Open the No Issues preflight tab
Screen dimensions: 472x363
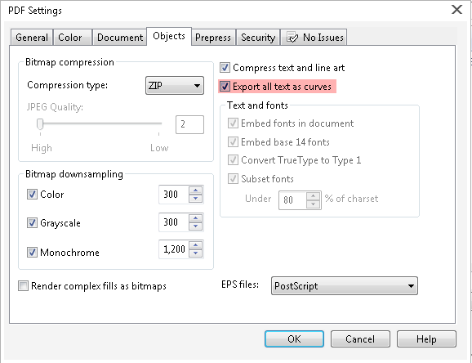pos(314,38)
